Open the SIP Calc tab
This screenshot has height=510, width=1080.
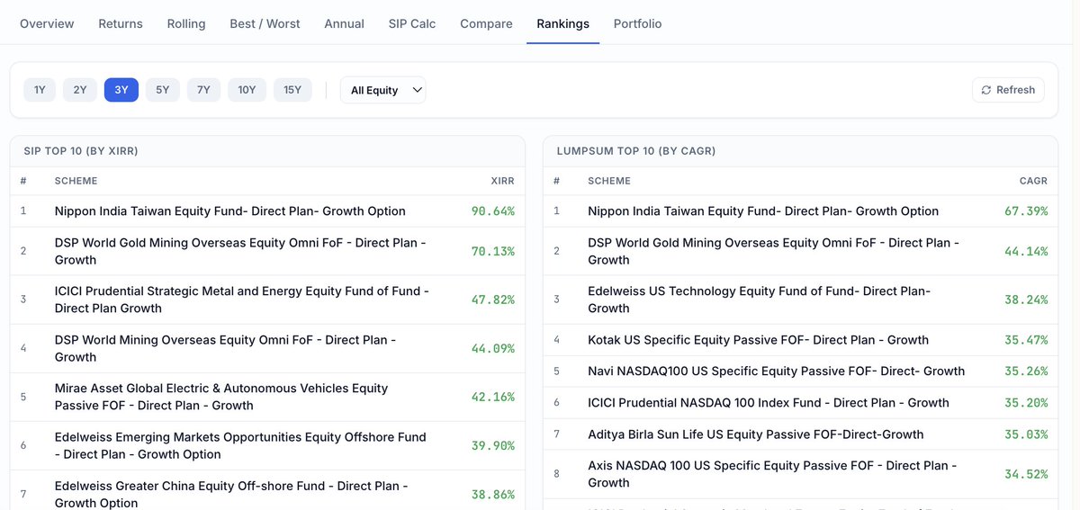click(412, 23)
